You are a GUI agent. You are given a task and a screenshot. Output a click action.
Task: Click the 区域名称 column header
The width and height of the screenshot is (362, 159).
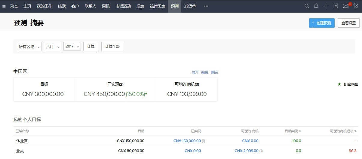coord(22,131)
